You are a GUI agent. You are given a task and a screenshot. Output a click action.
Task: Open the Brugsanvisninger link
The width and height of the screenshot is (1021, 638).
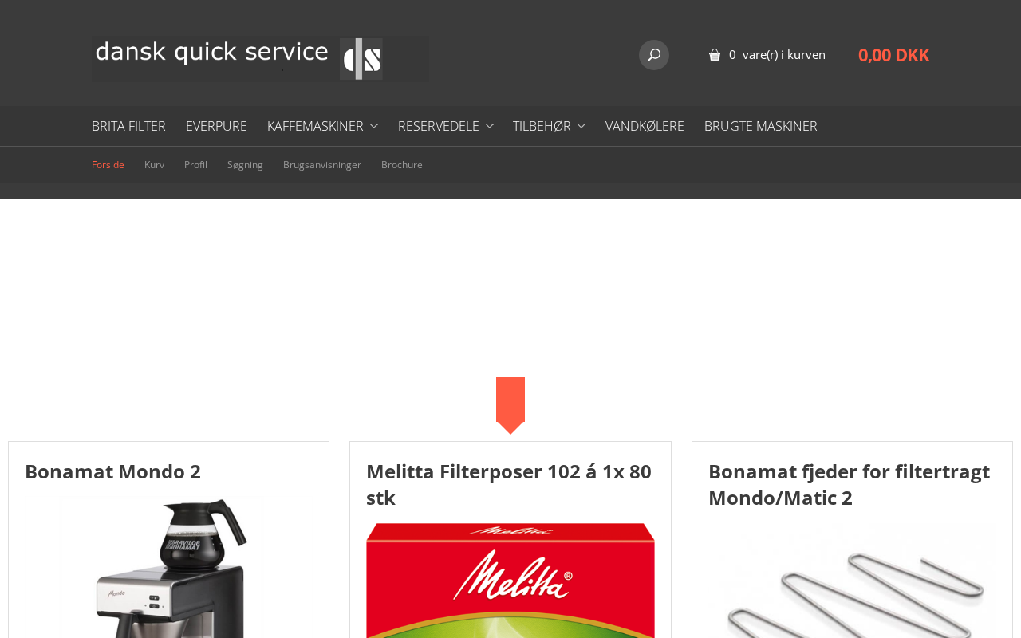pyautogui.click(x=322, y=165)
